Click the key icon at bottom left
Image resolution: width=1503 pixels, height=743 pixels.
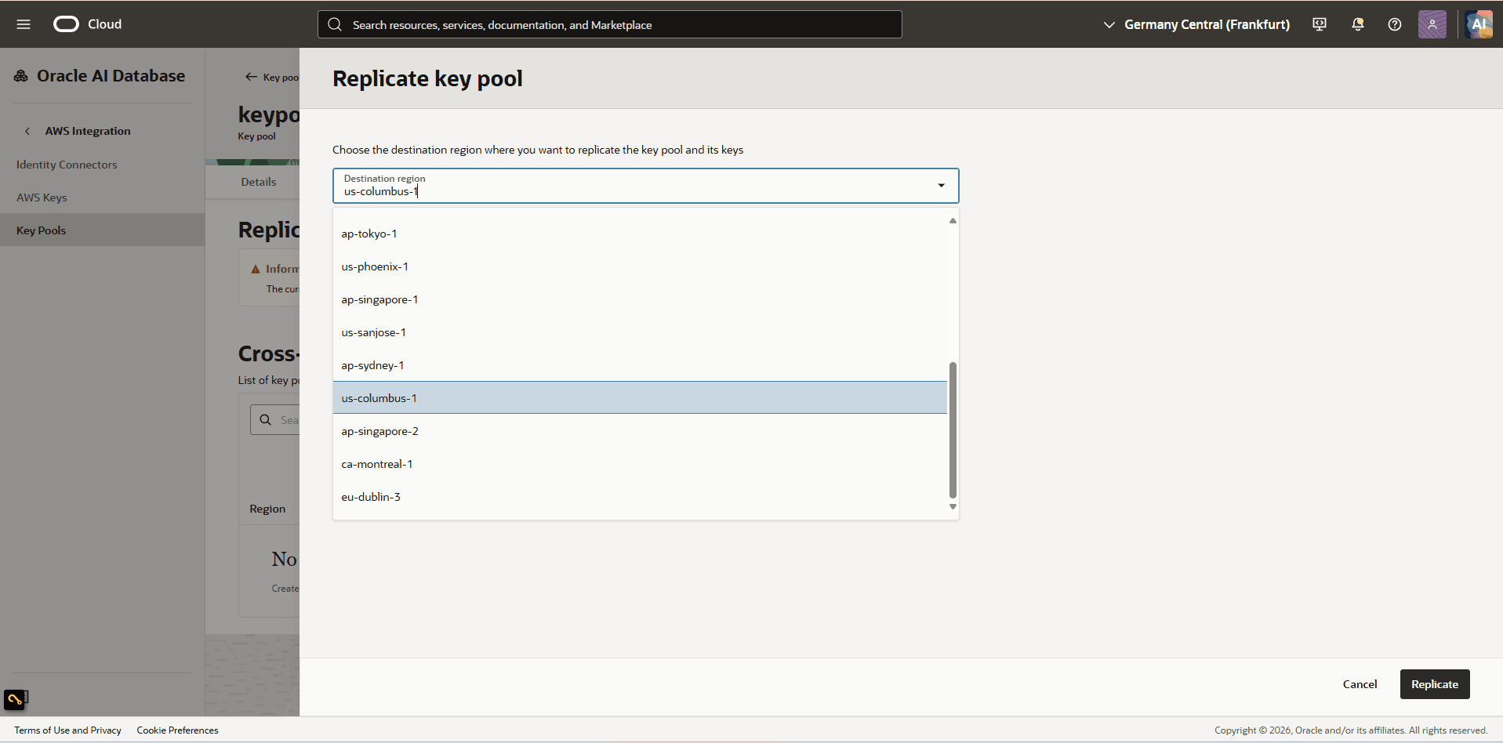15,699
